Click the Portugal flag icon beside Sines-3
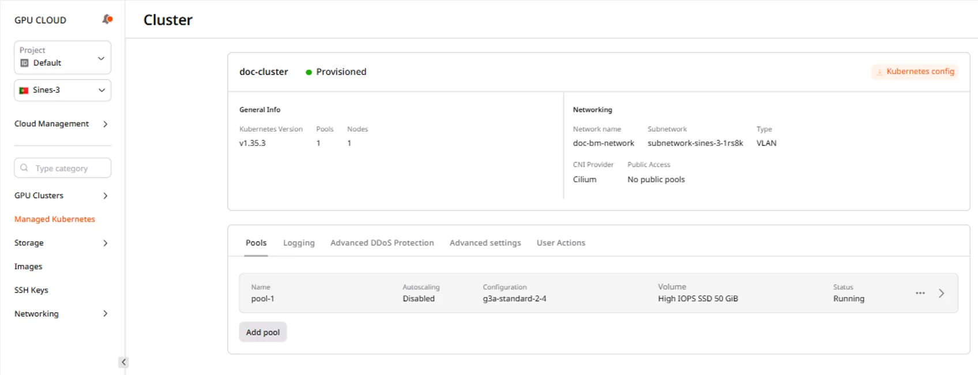 [24, 91]
